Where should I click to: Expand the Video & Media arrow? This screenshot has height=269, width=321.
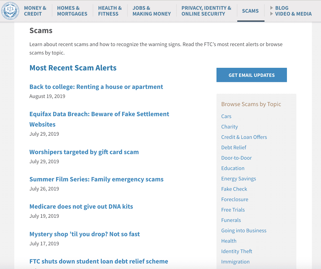tap(272, 14)
